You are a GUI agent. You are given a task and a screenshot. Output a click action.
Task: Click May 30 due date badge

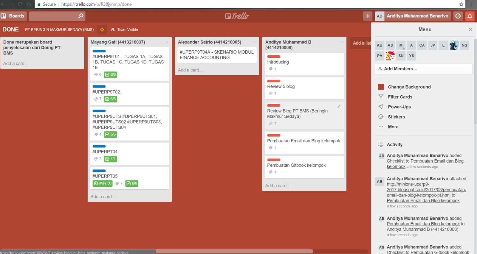(103, 183)
